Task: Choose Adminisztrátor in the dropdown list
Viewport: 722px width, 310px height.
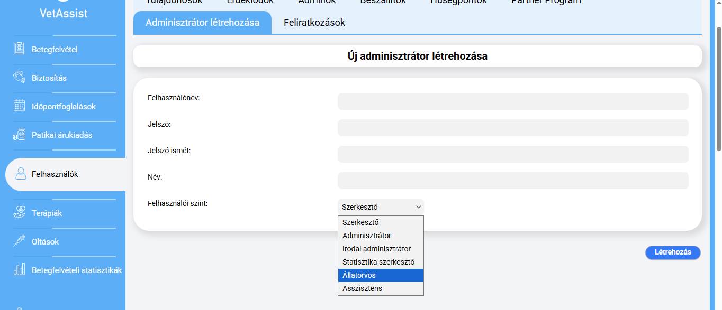Action: coord(381,236)
